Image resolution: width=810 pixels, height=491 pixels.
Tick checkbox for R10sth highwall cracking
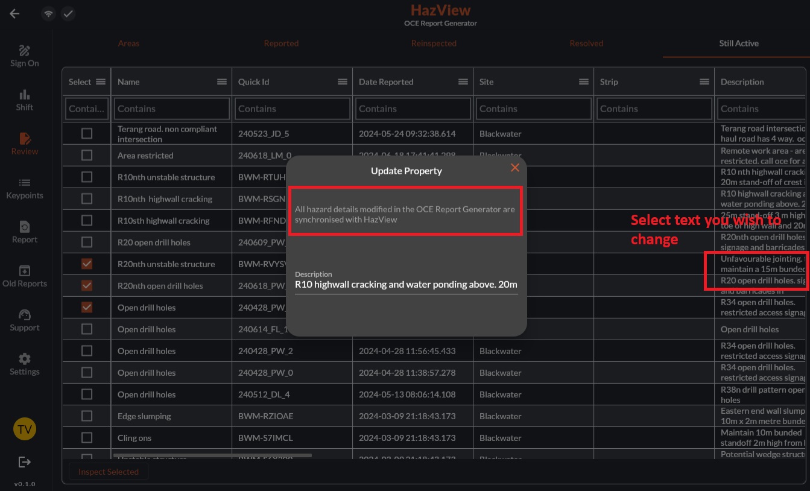click(x=87, y=221)
